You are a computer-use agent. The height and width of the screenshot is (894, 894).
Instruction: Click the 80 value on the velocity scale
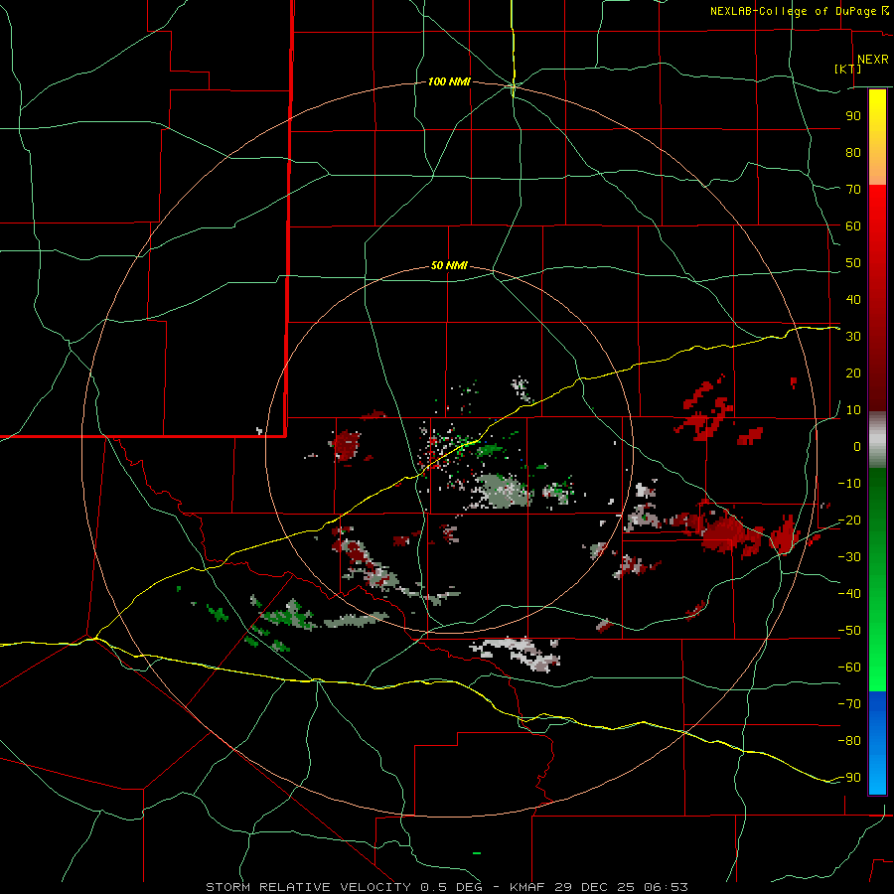(x=853, y=153)
